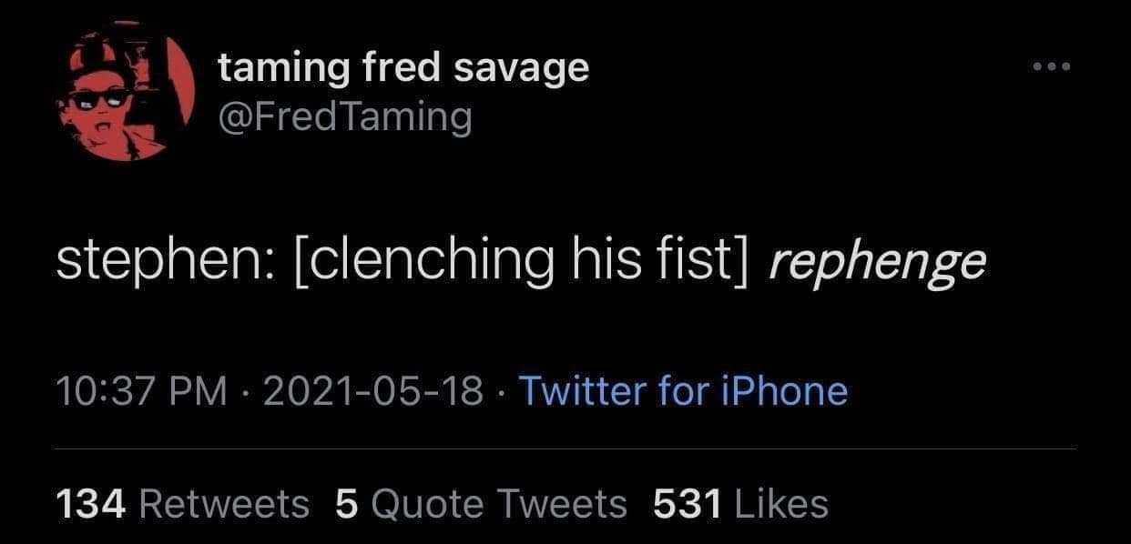Click the 10:37 PM timestamp
Screen dimensions: 1131x544
click(141, 391)
